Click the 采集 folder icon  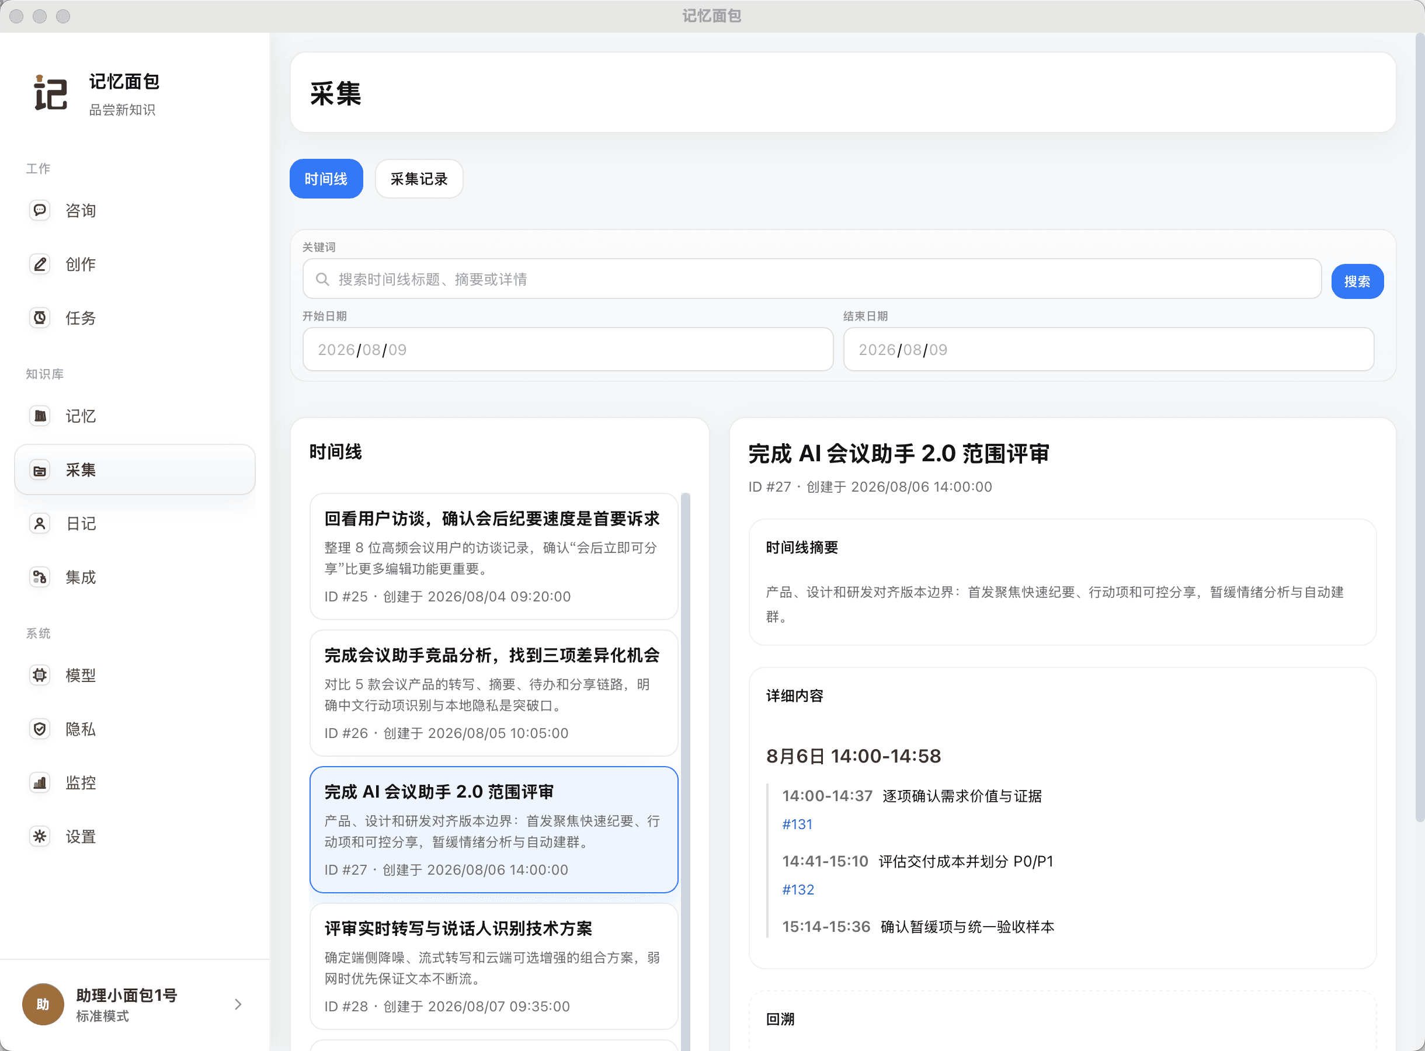pos(40,470)
